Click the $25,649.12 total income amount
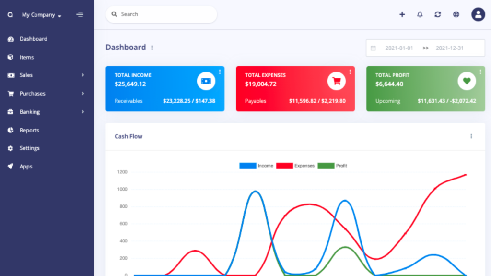The width and height of the screenshot is (491, 276). coord(130,84)
